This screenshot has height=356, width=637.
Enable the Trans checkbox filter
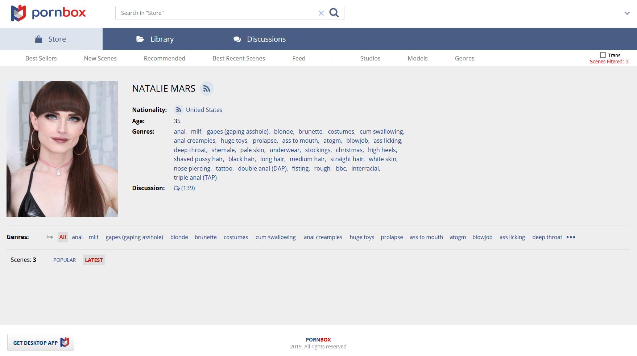coord(603,55)
